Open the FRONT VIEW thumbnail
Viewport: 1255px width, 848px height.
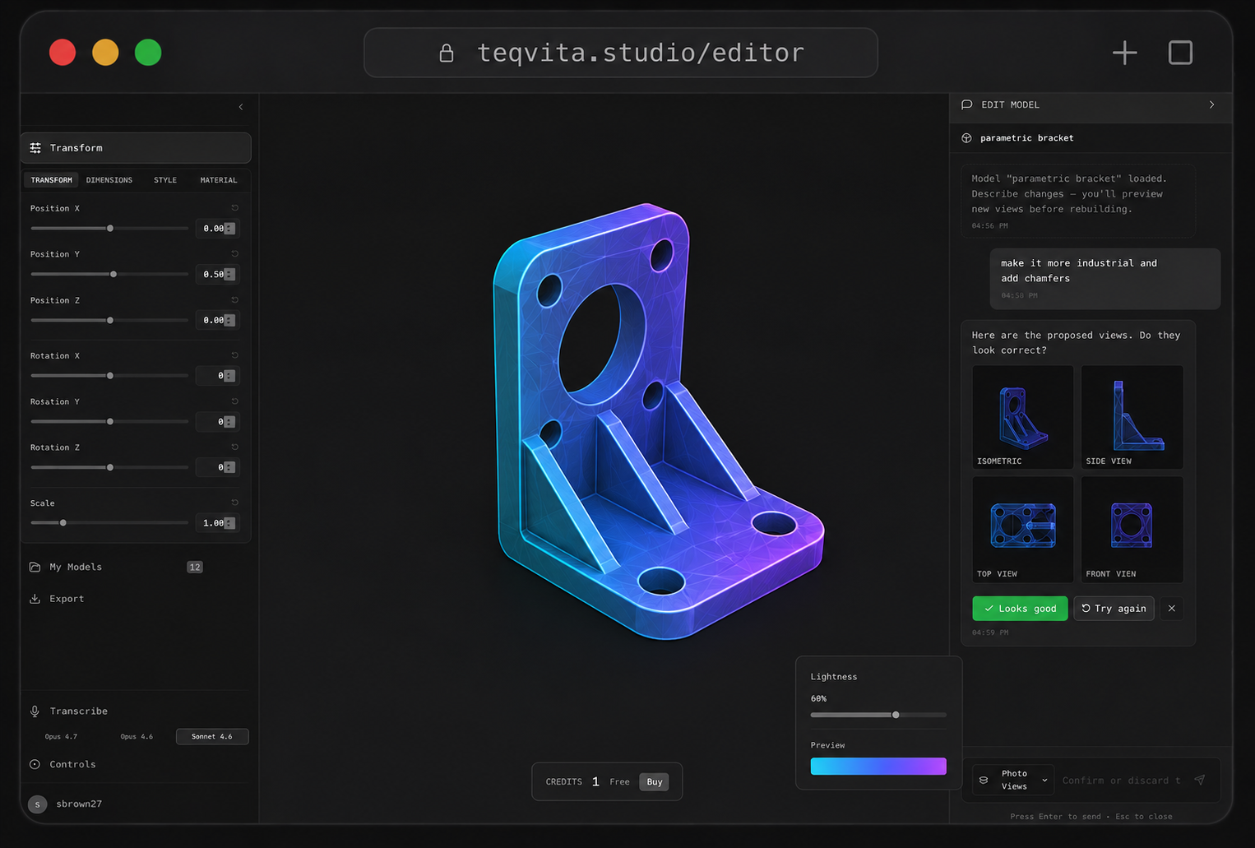(1132, 530)
